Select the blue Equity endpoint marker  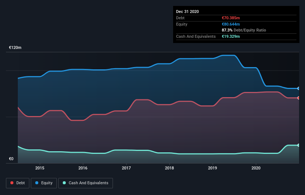pyautogui.click(x=299, y=89)
